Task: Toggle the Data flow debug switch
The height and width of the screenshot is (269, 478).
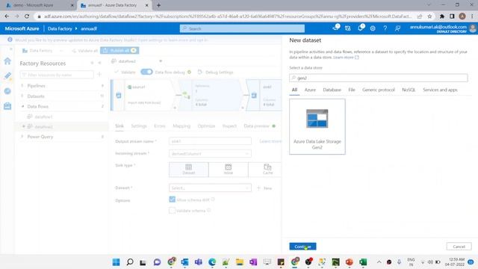Action: (x=146, y=72)
